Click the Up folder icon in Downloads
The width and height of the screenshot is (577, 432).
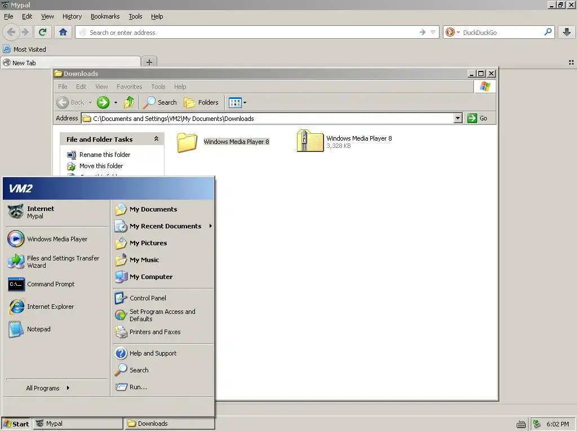[x=129, y=102]
